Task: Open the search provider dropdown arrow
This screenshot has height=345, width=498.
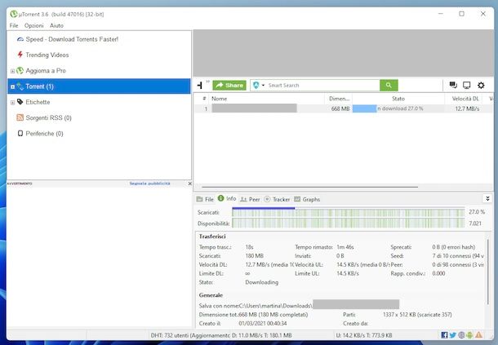Action: [x=263, y=86]
